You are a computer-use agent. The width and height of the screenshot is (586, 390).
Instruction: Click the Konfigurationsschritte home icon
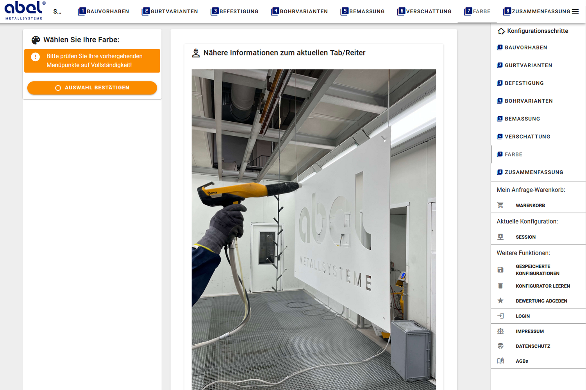coord(501,31)
